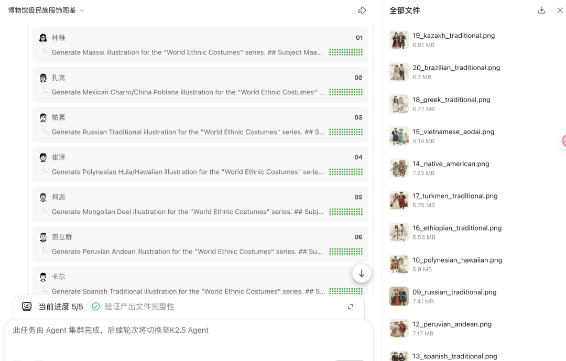Click the robot icon beside 当前进度
Screen dimensions: 566x361
click(27, 307)
